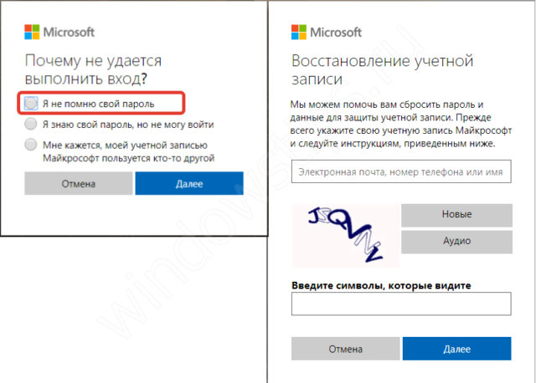The width and height of the screenshot is (536, 383).
Task: Choose 'Мне кажется, моей учетной записью' radio option
Action: 31,145
